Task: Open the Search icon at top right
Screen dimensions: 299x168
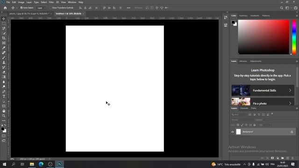Action: tap(281, 8)
